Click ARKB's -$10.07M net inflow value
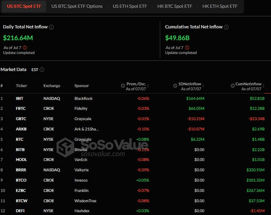Image resolution: width=271 pixels, height=215 pixels. 196,129
